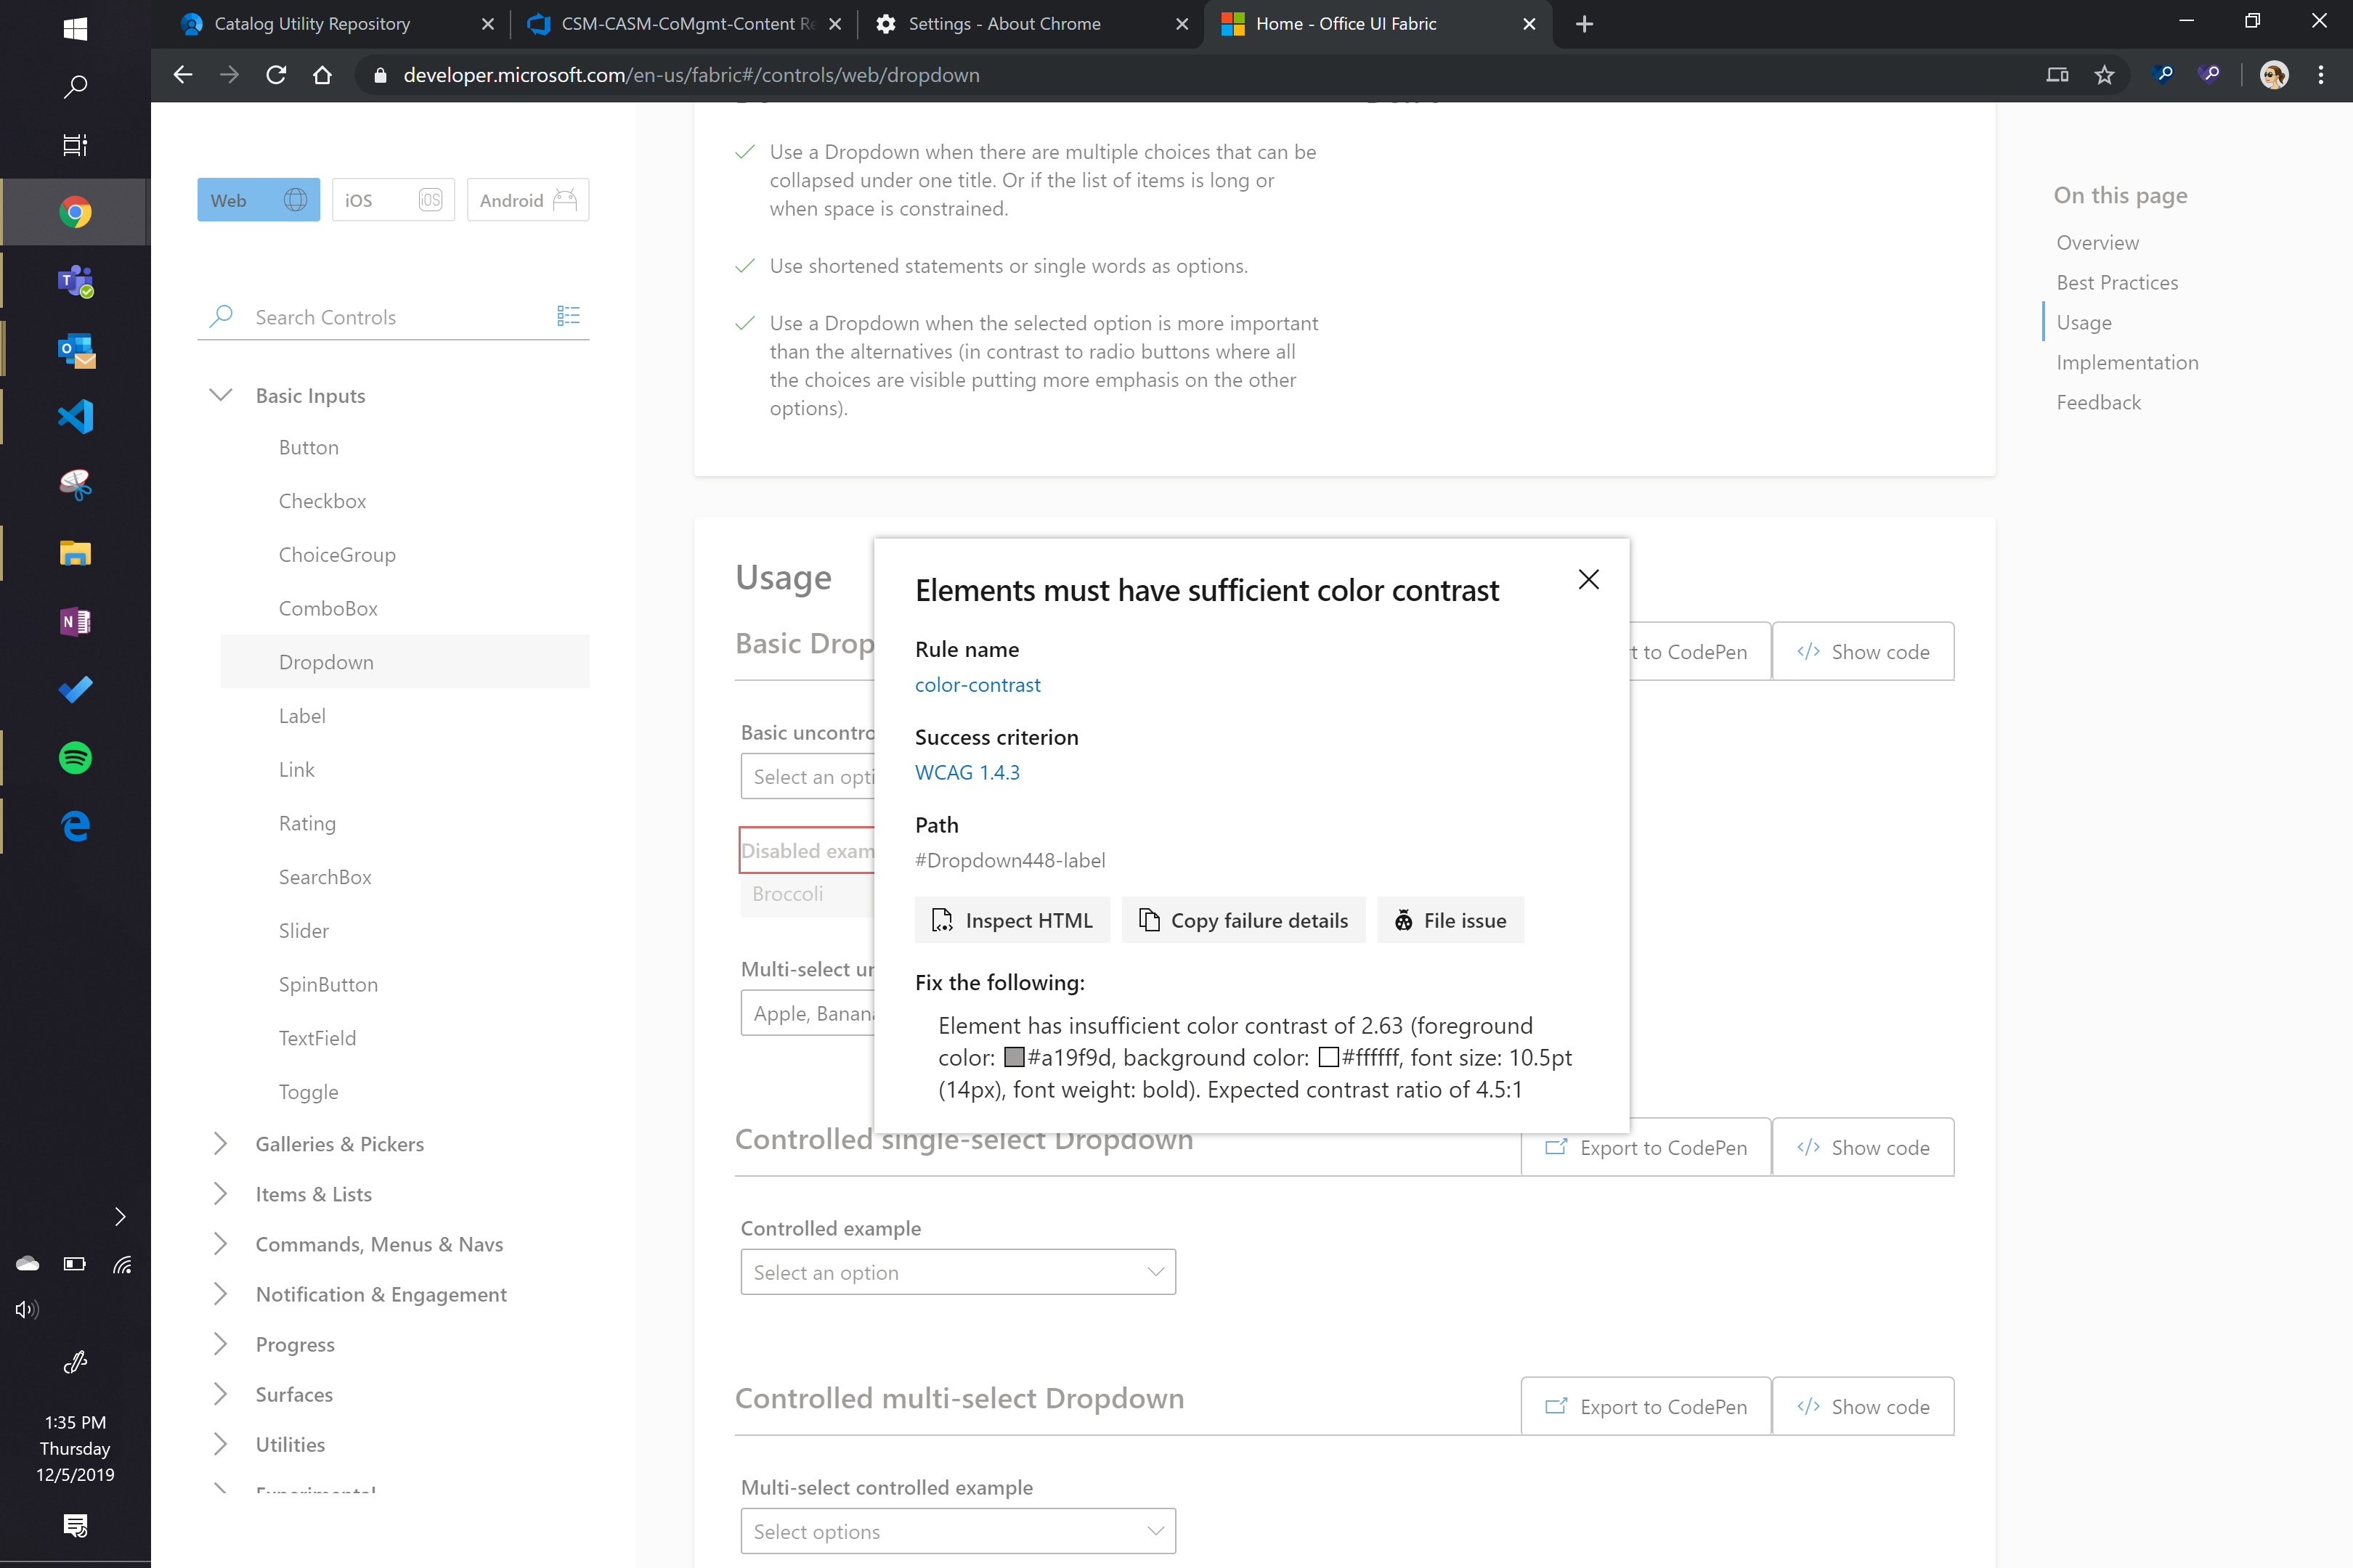Open Multi-select controlled example dropdown

pos(957,1531)
